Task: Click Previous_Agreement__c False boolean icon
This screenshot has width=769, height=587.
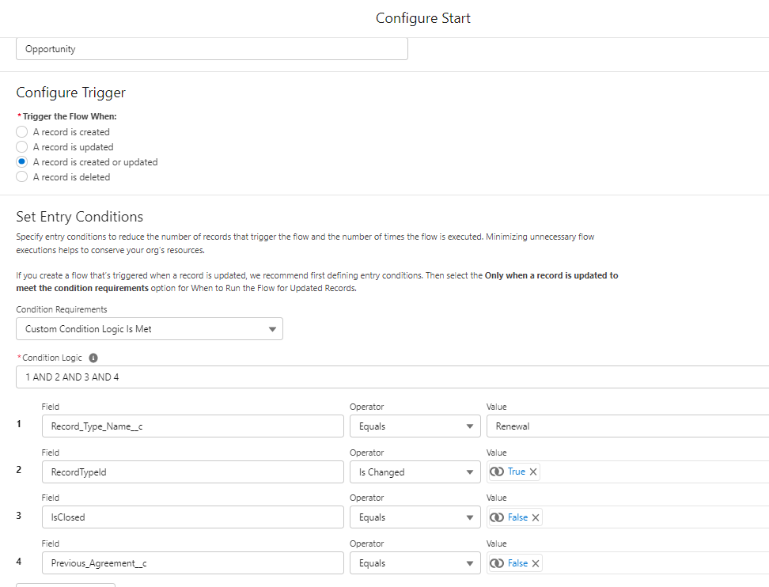Action: [498, 563]
